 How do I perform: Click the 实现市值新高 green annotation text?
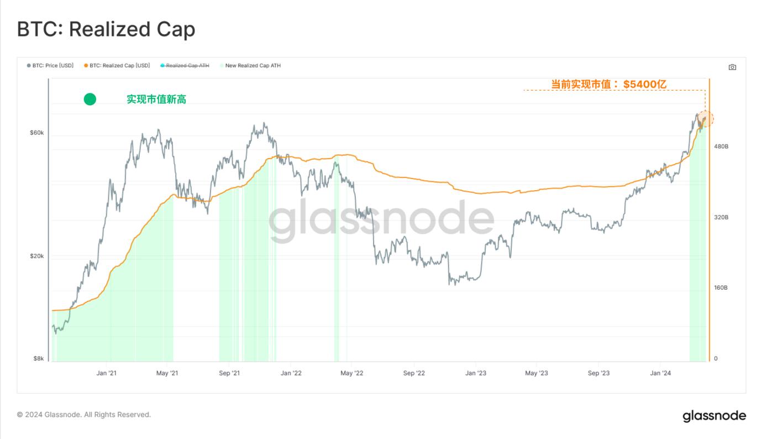point(156,100)
